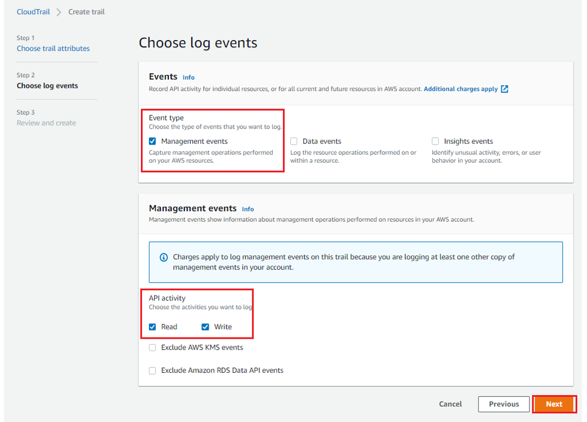Image resolution: width=587 pixels, height=422 pixels.
Task: Click the Events section heading
Action: (x=163, y=77)
